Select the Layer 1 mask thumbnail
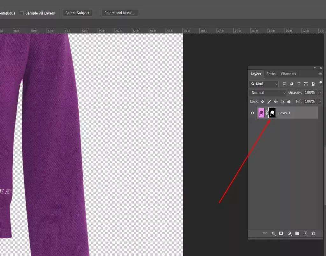 coord(272,113)
